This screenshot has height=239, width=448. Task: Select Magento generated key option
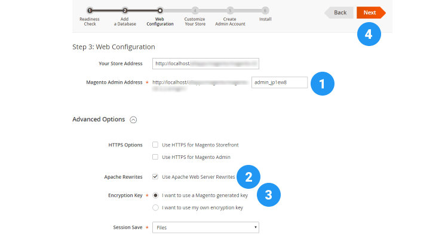click(155, 195)
